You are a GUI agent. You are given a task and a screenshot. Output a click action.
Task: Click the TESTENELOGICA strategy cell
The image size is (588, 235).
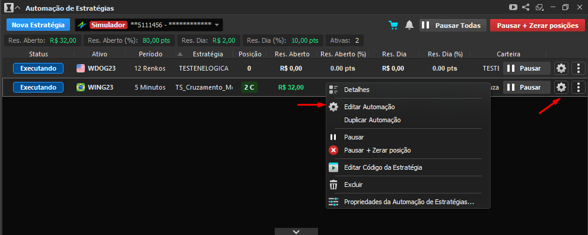(204, 68)
